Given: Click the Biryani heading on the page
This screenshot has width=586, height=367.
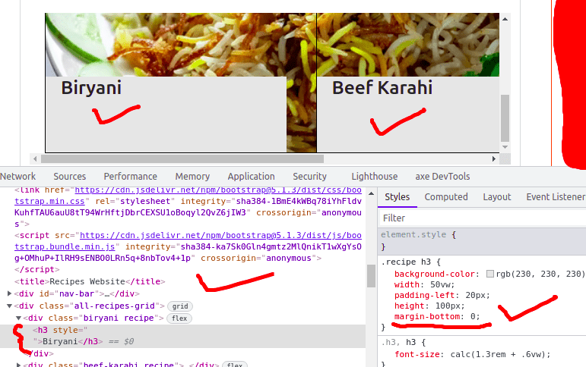Looking at the screenshot, I should tap(91, 88).
